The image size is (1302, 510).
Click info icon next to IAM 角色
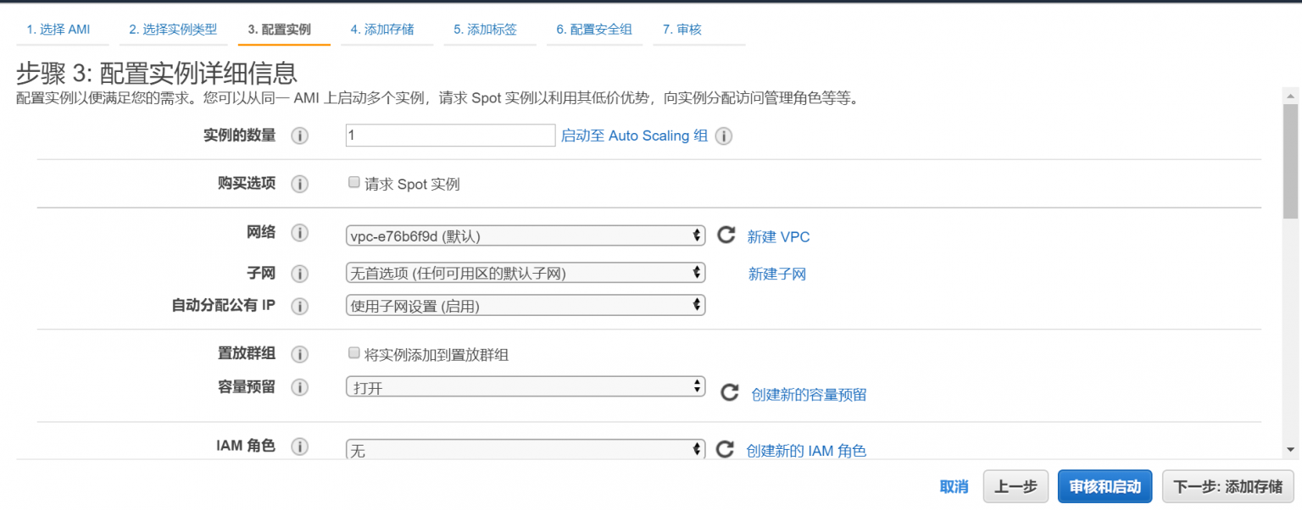pos(299,446)
